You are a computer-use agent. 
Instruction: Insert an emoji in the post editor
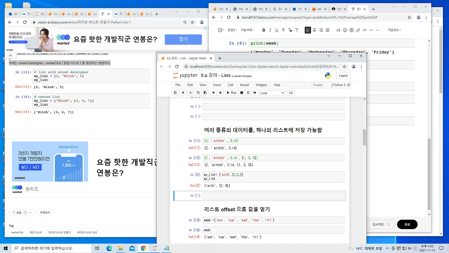coord(345,30)
